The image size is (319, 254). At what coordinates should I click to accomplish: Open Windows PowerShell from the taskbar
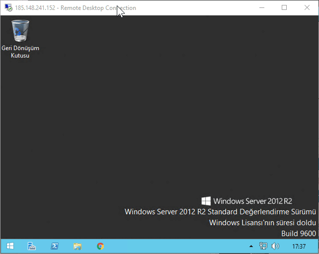pyautogui.click(x=55, y=246)
